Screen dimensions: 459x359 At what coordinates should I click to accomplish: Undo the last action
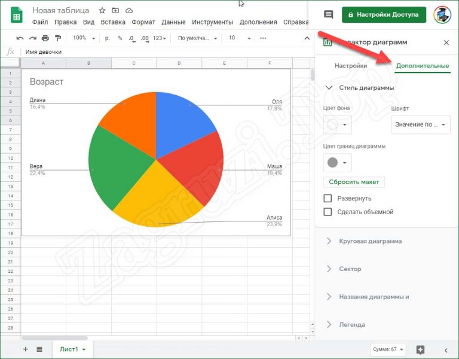pos(20,38)
